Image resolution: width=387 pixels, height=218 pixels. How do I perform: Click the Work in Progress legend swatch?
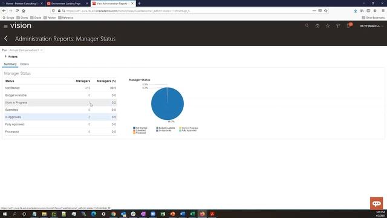[180, 128]
